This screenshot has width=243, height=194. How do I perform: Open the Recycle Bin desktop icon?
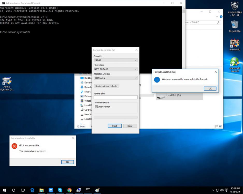tap(235, 26)
